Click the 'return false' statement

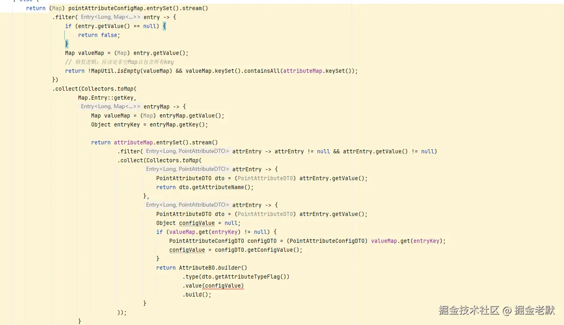(x=99, y=35)
